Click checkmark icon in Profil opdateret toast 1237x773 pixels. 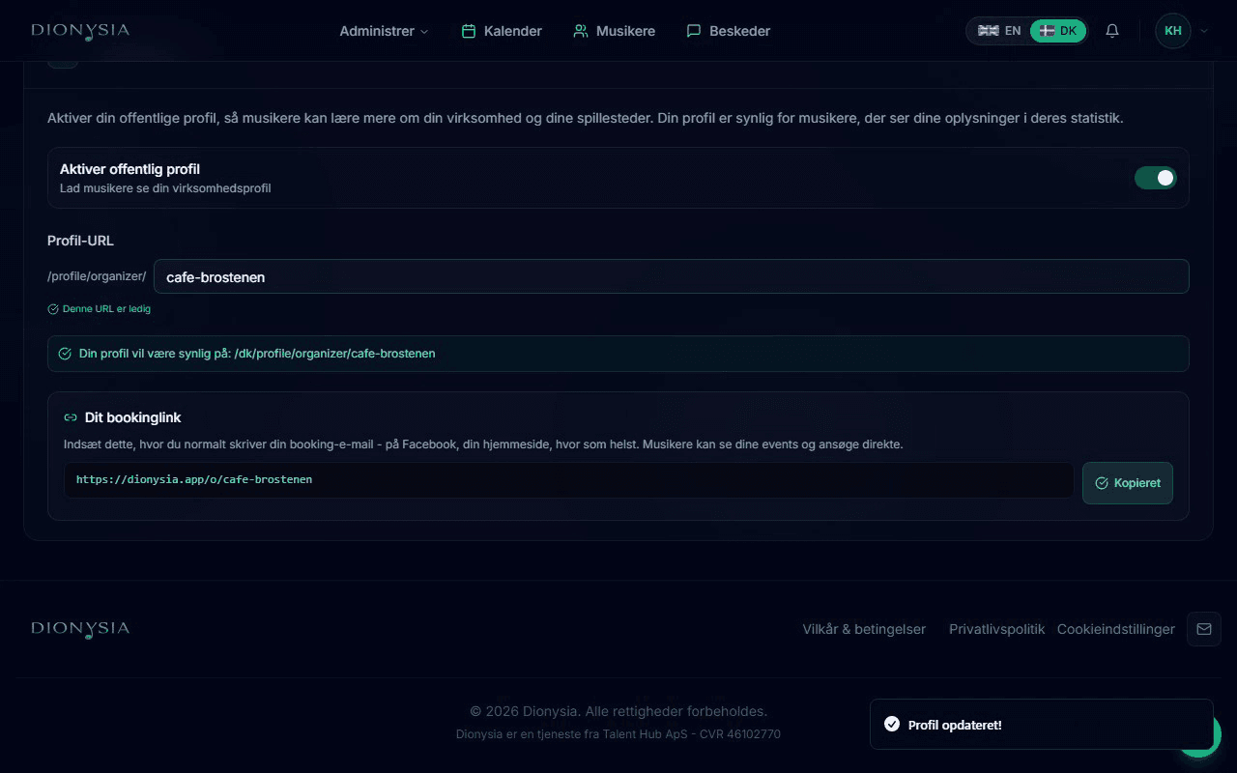tap(892, 725)
